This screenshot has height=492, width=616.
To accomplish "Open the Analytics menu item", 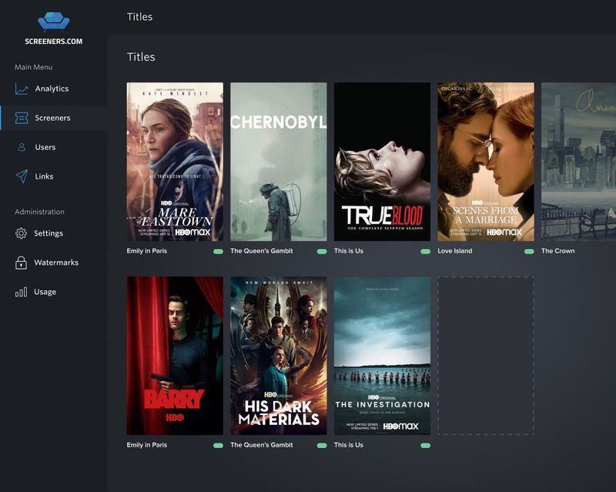I will (x=53, y=89).
